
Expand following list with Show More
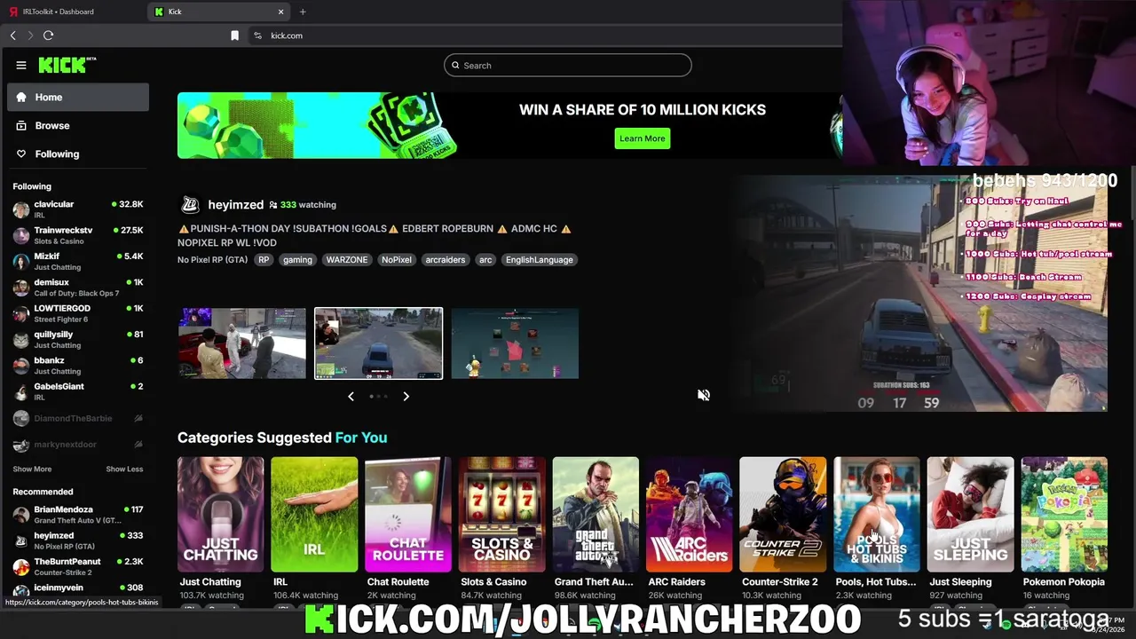[x=32, y=469]
